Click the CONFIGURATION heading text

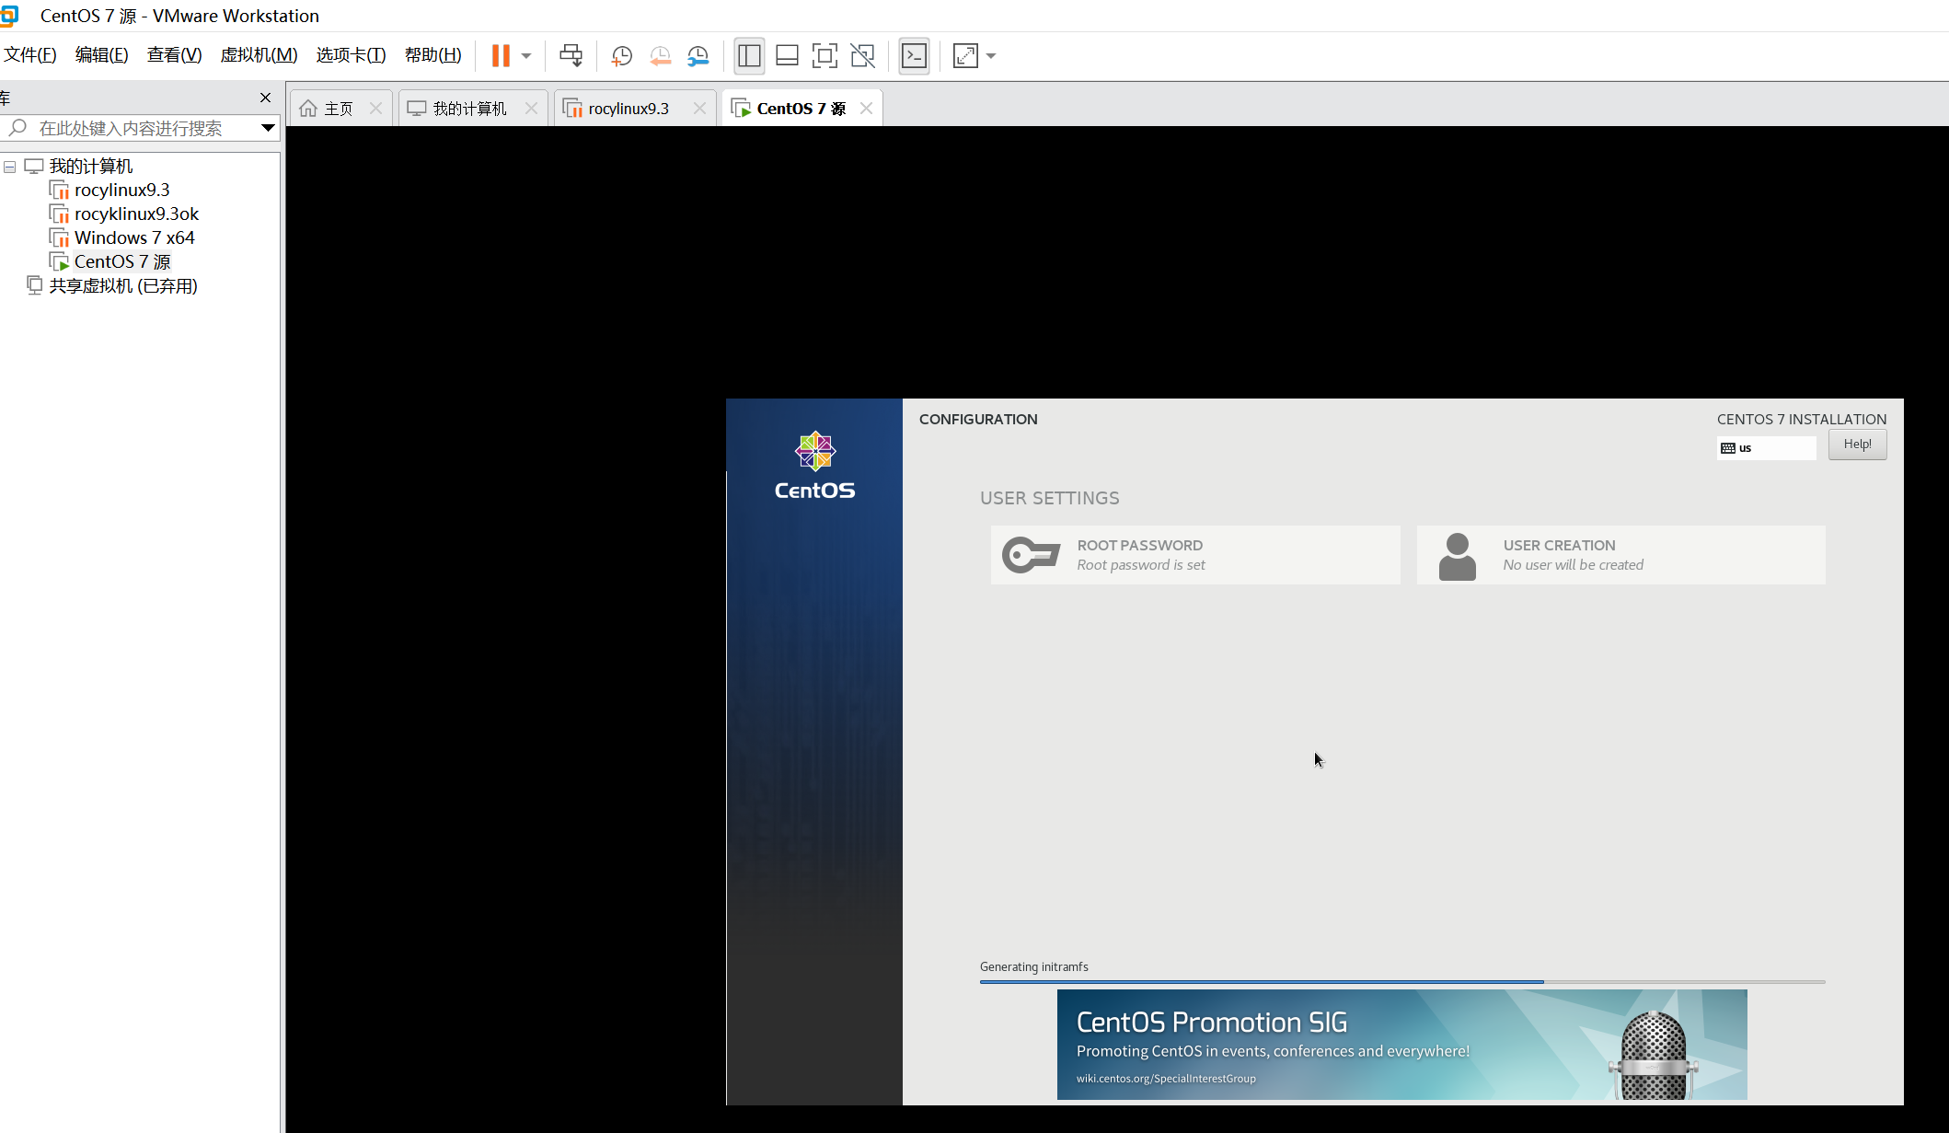tap(978, 420)
